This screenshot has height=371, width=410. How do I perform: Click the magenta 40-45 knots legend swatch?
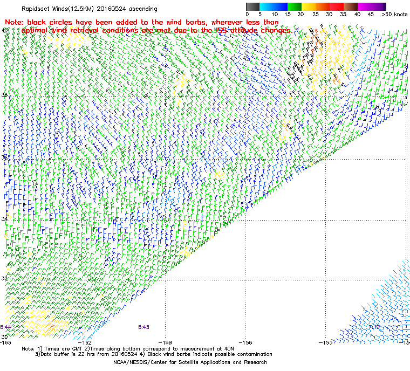365,6
